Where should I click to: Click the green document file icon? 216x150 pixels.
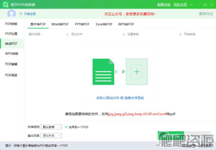103,72
